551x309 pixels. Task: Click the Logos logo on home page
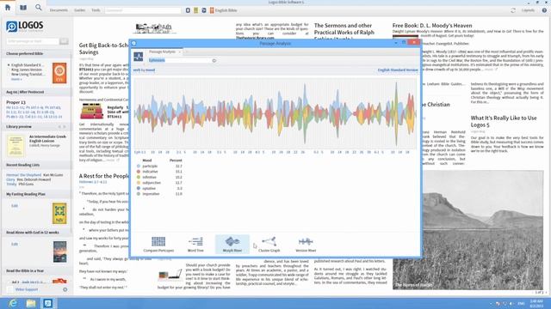(25, 27)
